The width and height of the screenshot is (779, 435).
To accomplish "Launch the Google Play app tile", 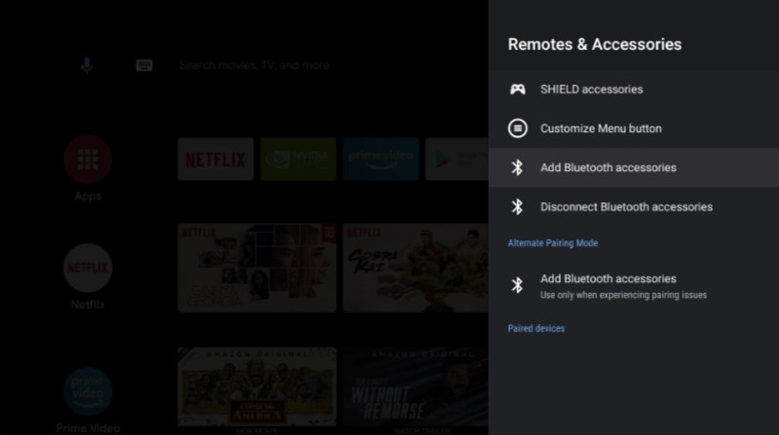I will click(x=457, y=159).
